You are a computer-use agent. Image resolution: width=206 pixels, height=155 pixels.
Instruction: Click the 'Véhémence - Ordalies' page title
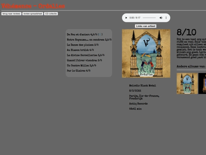pyautogui.click(x=33, y=6)
